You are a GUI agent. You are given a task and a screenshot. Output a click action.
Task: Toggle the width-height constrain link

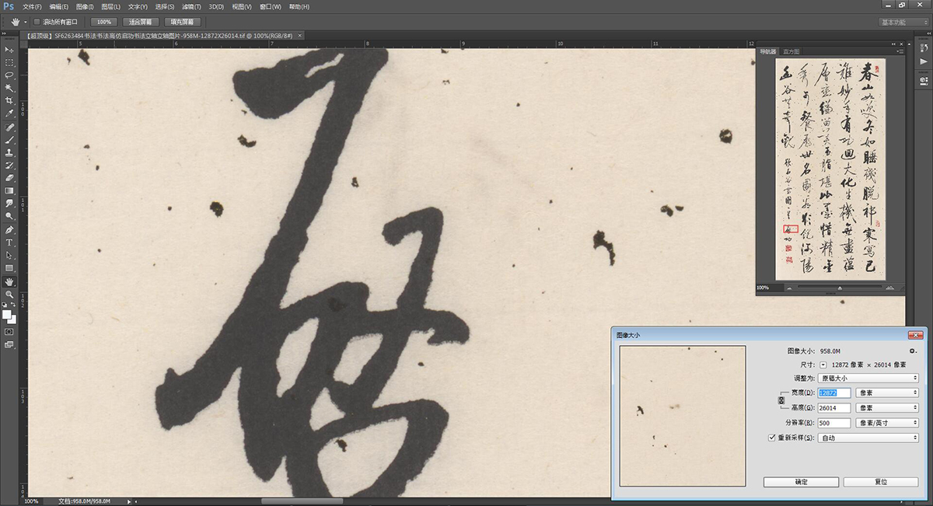pos(781,400)
